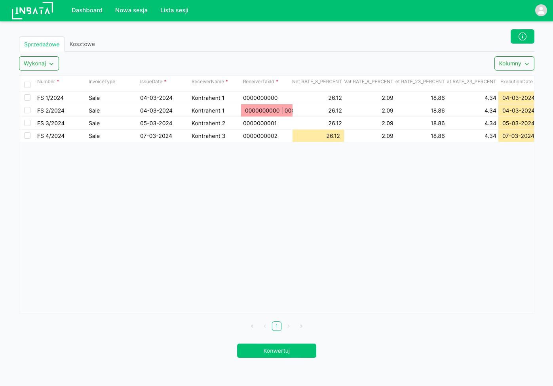
Task: Click the Inbata logo
Action: [32, 11]
